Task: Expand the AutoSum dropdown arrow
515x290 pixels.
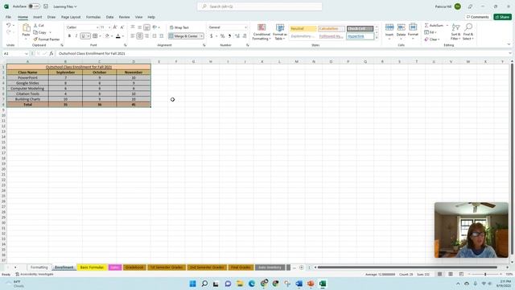Action: (x=447, y=25)
